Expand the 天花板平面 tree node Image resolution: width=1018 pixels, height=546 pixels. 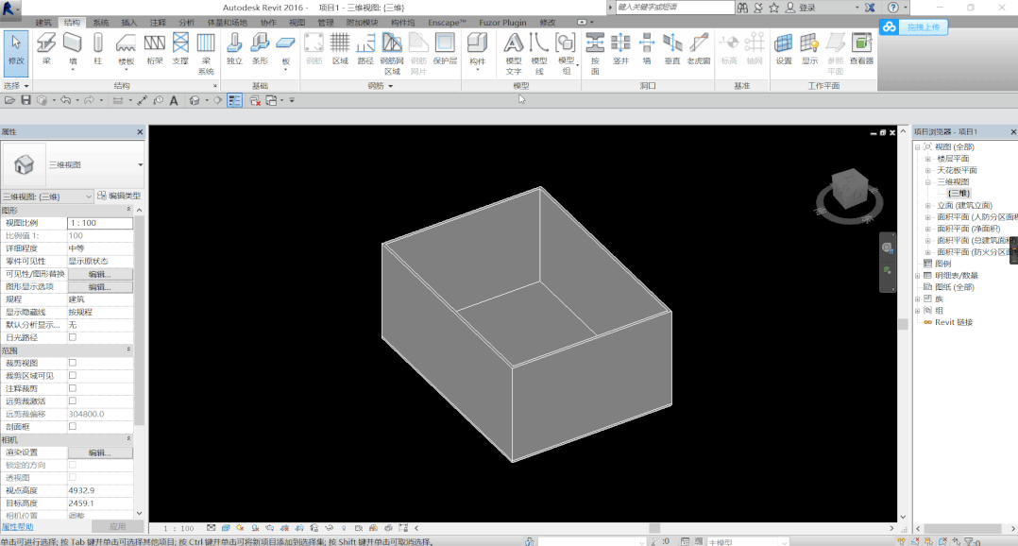pyautogui.click(x=928, y=170)
